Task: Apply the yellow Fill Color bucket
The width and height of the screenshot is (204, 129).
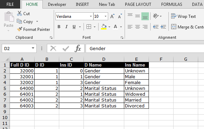Action: [104, 27]
